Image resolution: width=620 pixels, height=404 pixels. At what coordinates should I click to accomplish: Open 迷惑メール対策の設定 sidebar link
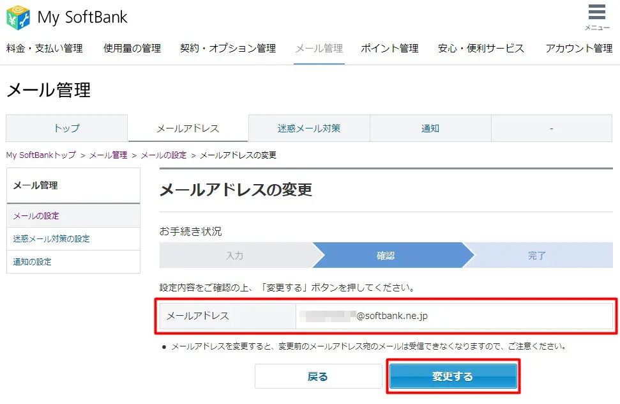point(52,239)
